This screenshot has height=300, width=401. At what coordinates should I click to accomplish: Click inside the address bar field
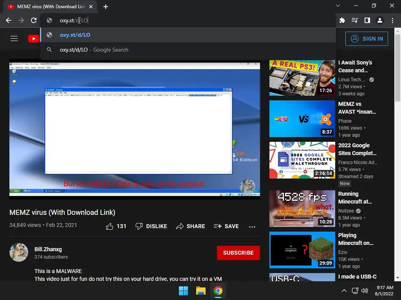(188, 20)
